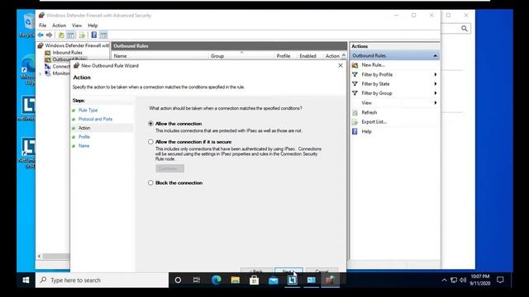Select the Allow the connection radio button
Screen dimensions: 529x297
pyautogui.click(x=150, y=124)
